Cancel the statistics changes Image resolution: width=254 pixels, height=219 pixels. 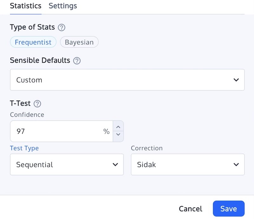point(190,209)
